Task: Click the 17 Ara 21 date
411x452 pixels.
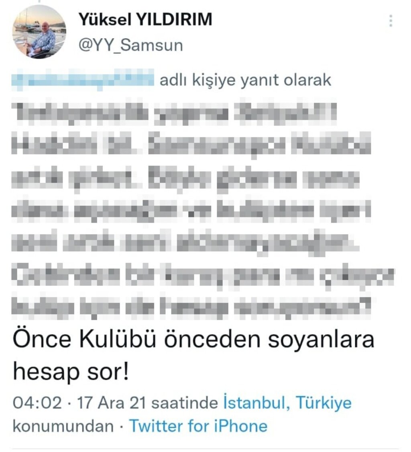Action: coord(112,403)
